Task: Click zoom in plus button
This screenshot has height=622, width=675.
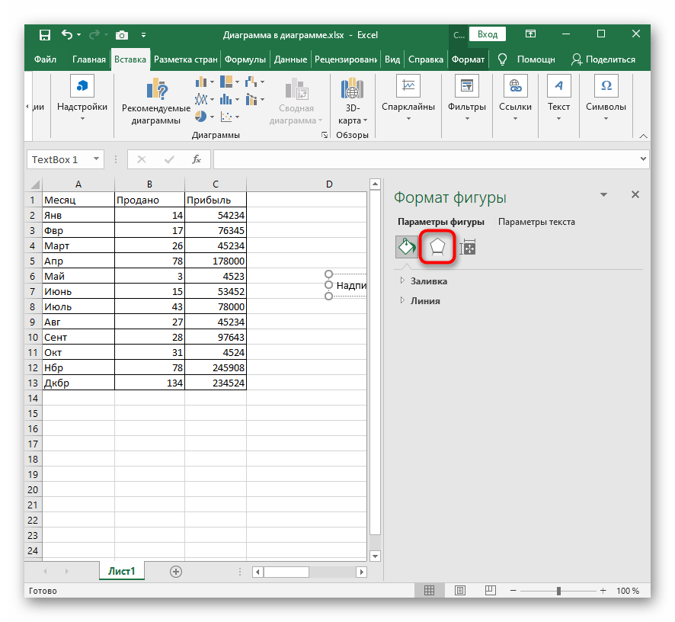Action: point(603,591)
